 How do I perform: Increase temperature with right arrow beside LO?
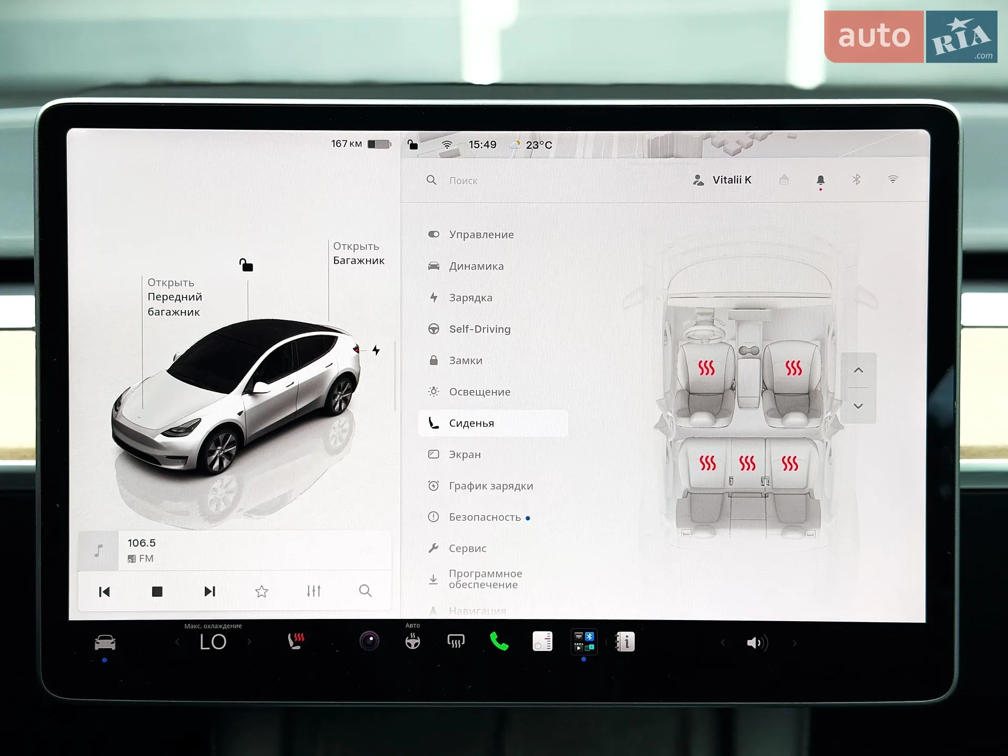[249, 642]
